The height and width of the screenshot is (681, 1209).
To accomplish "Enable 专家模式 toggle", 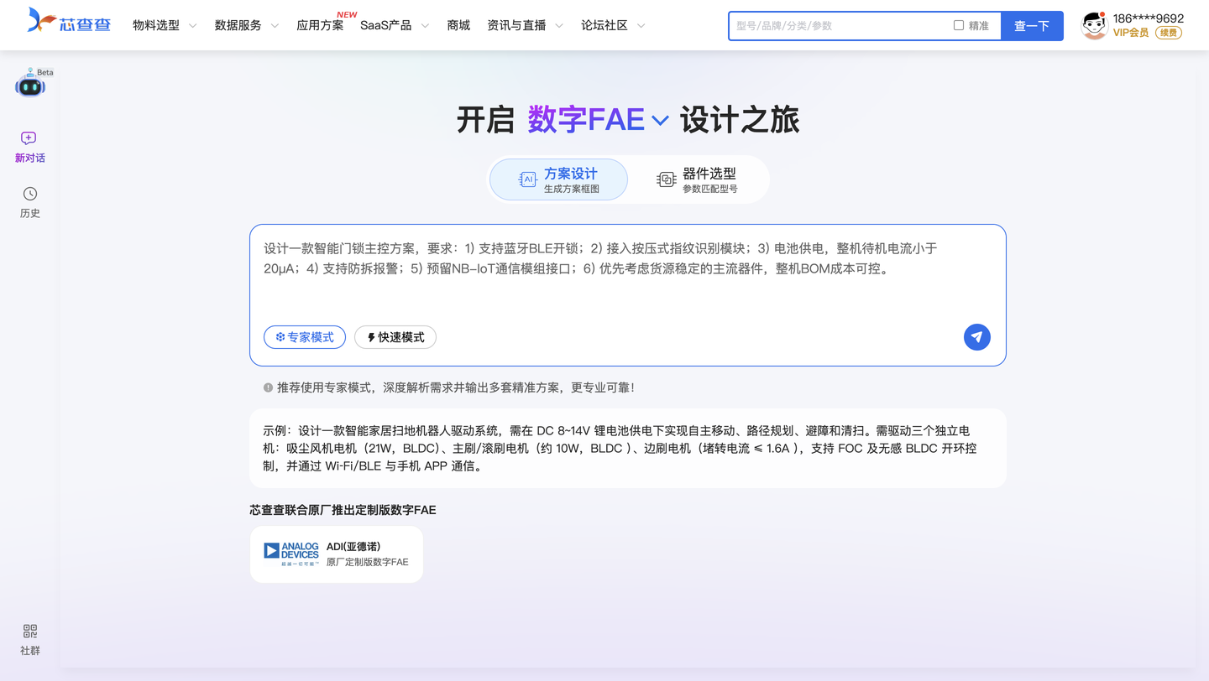I will click(305, 337).
